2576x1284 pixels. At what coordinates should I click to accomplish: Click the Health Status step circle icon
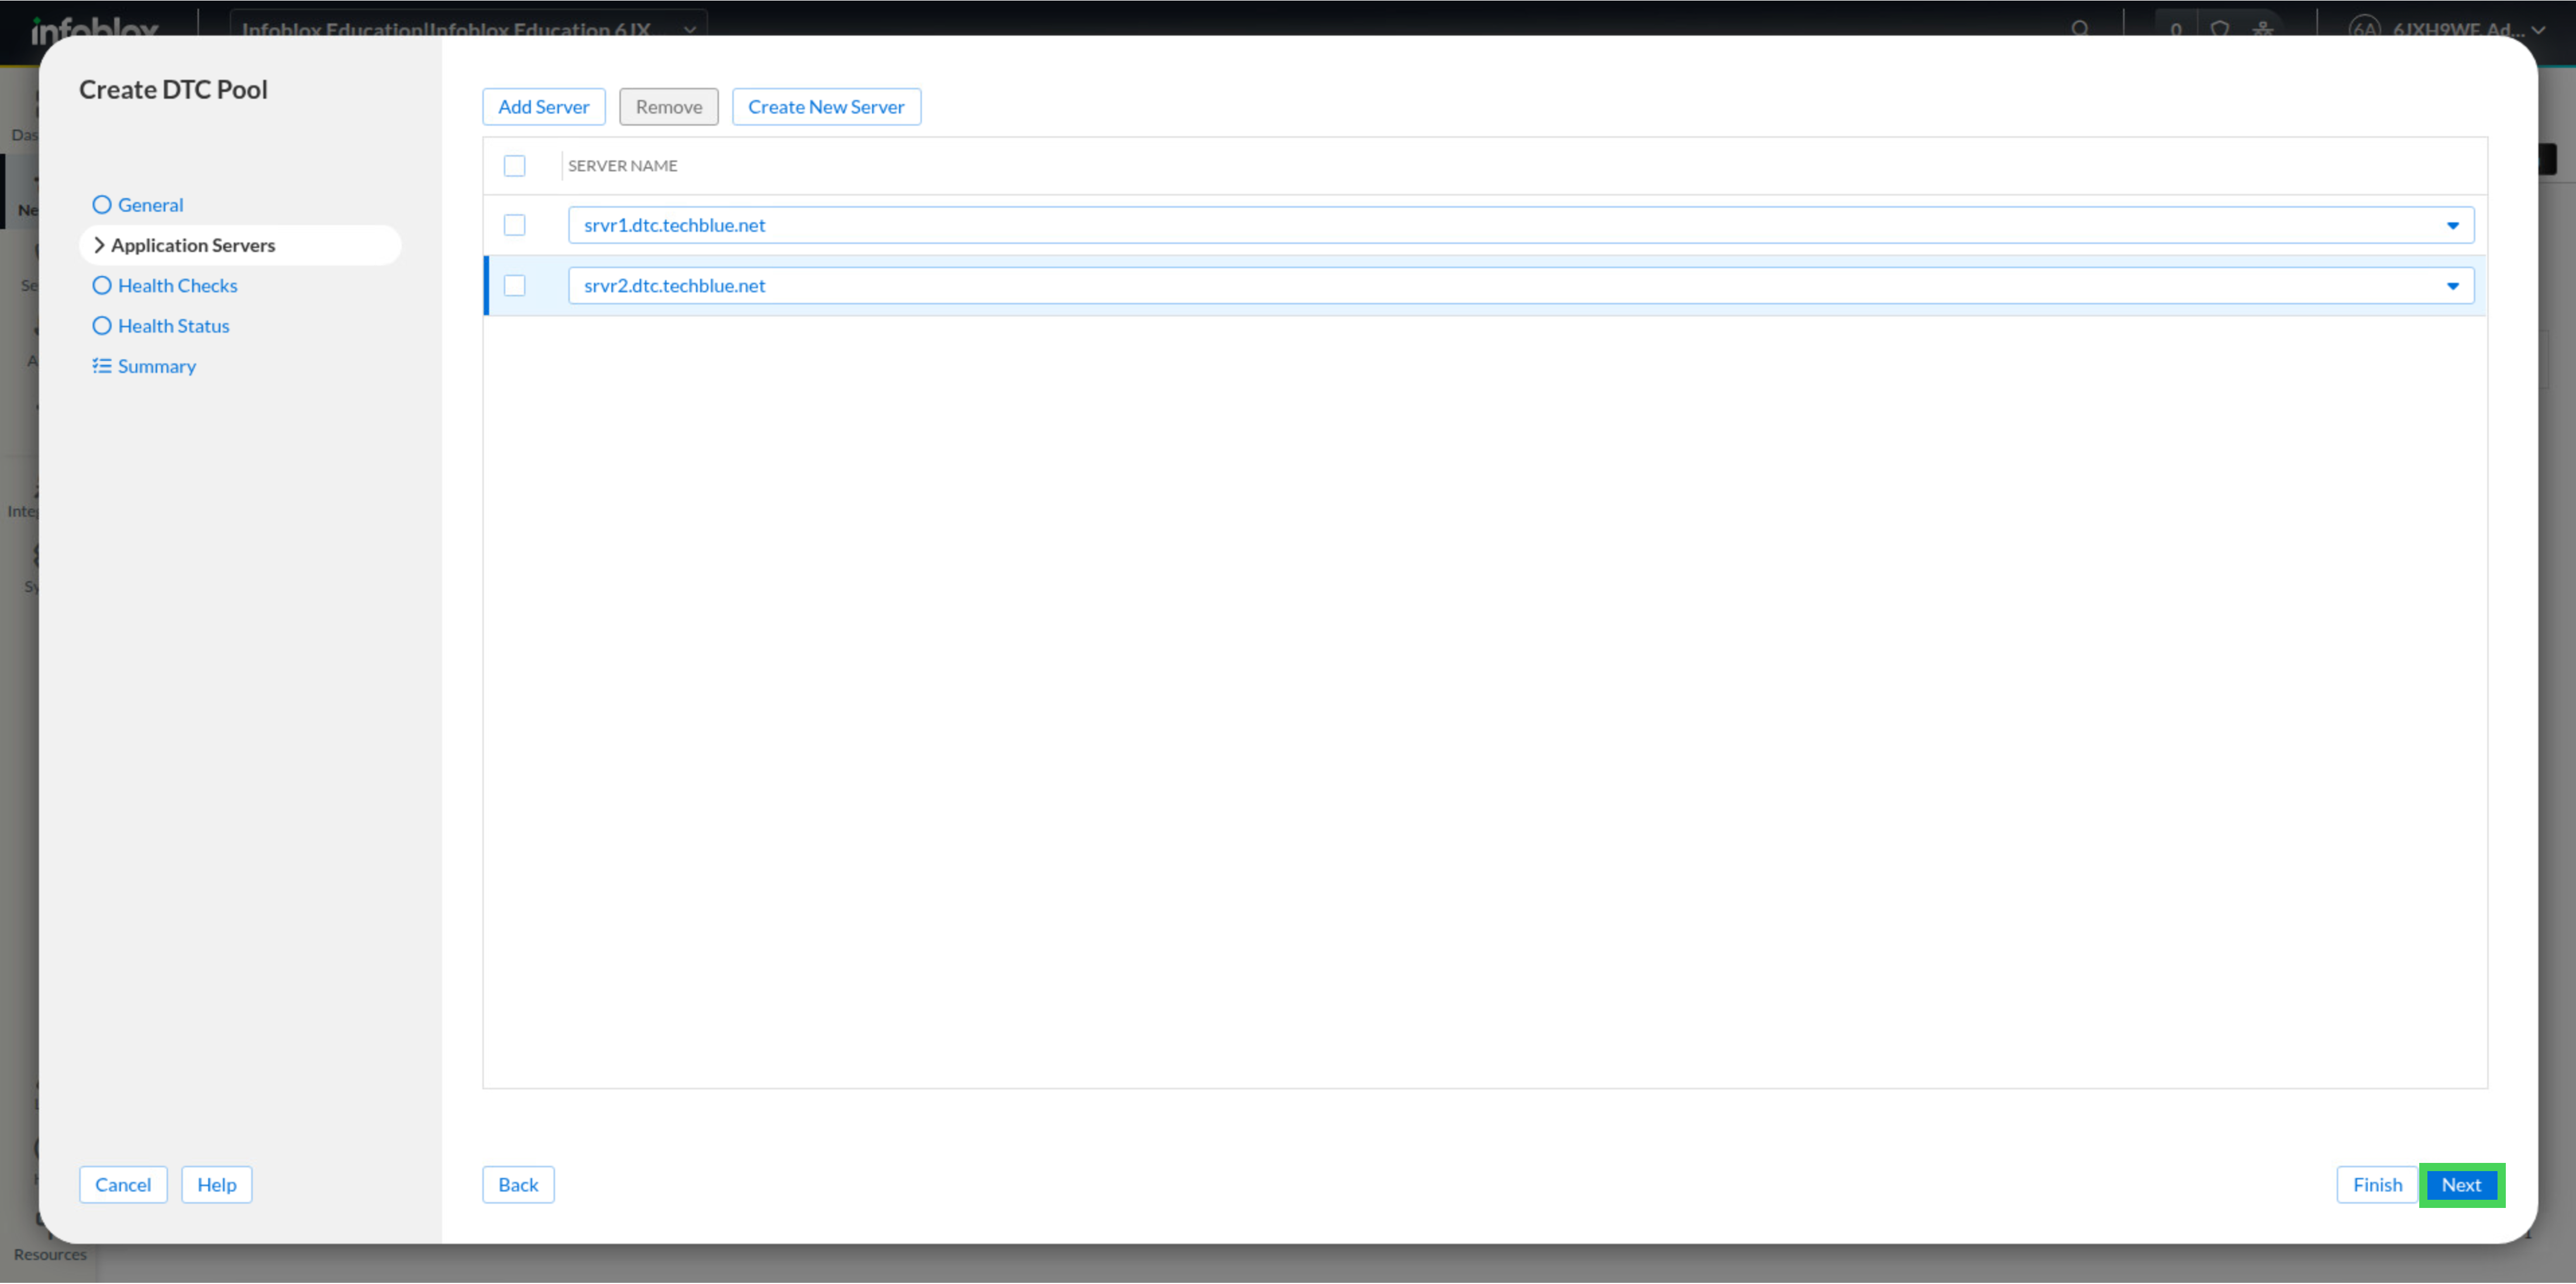pos(102,326)
